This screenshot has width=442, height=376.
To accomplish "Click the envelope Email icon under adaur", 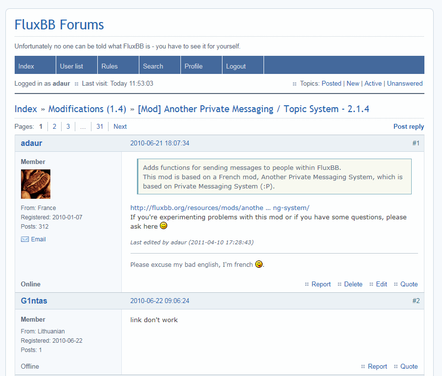I will 25,239.
